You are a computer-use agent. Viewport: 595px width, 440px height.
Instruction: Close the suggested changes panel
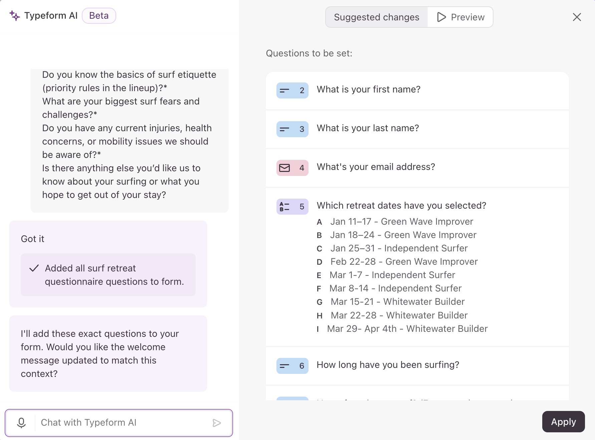pos(577,17)
